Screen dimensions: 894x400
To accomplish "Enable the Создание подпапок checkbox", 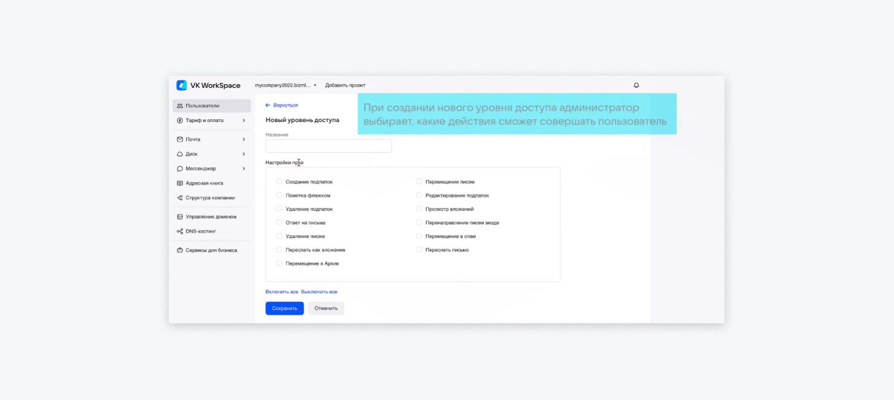I will click(279, 181).
